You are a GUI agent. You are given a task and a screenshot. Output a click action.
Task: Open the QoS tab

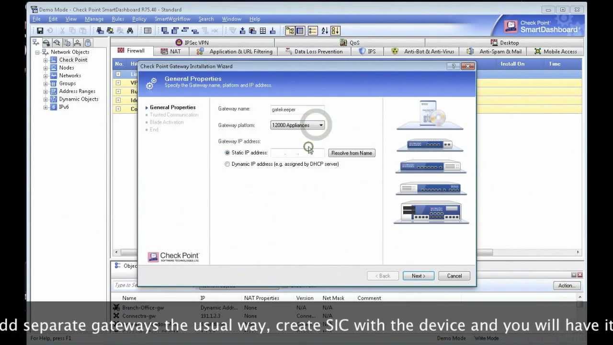(350, 43)
